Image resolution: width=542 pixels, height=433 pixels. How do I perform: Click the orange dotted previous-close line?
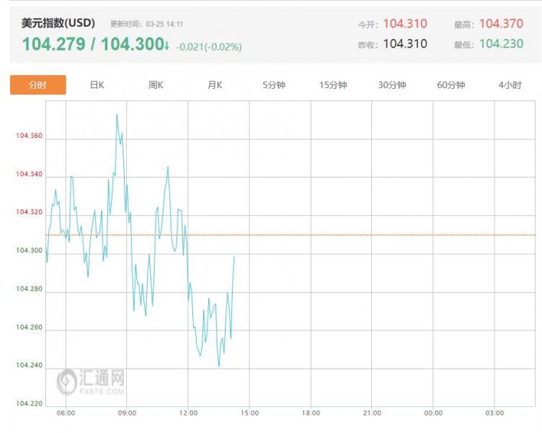(x=360, y=235)
